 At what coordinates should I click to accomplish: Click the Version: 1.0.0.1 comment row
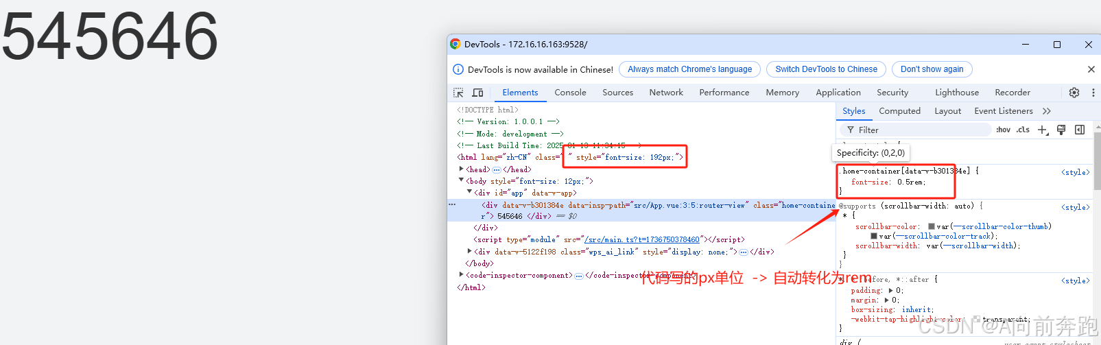(x=508, y=121)
